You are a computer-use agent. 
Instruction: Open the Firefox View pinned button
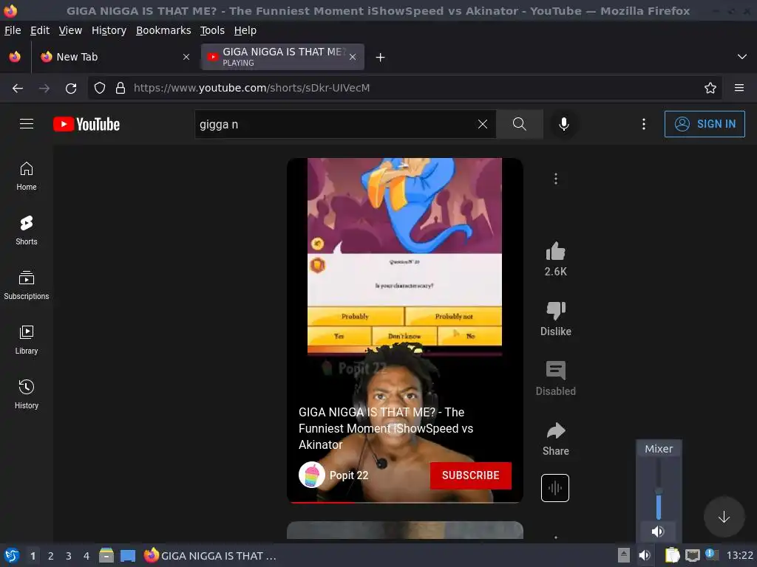click(x=15, y=57)
